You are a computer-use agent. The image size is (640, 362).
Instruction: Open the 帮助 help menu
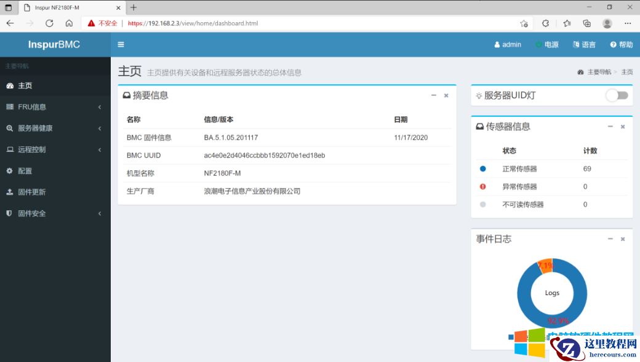[x=622, y=44]
